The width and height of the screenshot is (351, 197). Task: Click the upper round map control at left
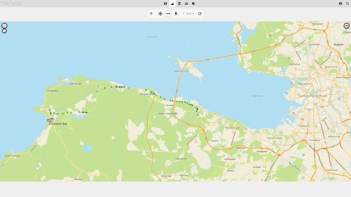pyautogui.click(x=4, y=25)
